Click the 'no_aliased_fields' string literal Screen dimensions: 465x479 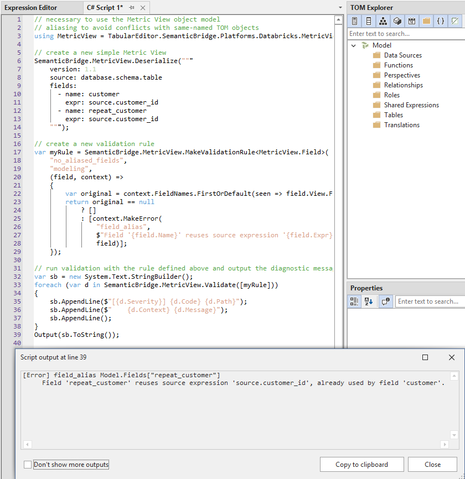tap(86, 160)
